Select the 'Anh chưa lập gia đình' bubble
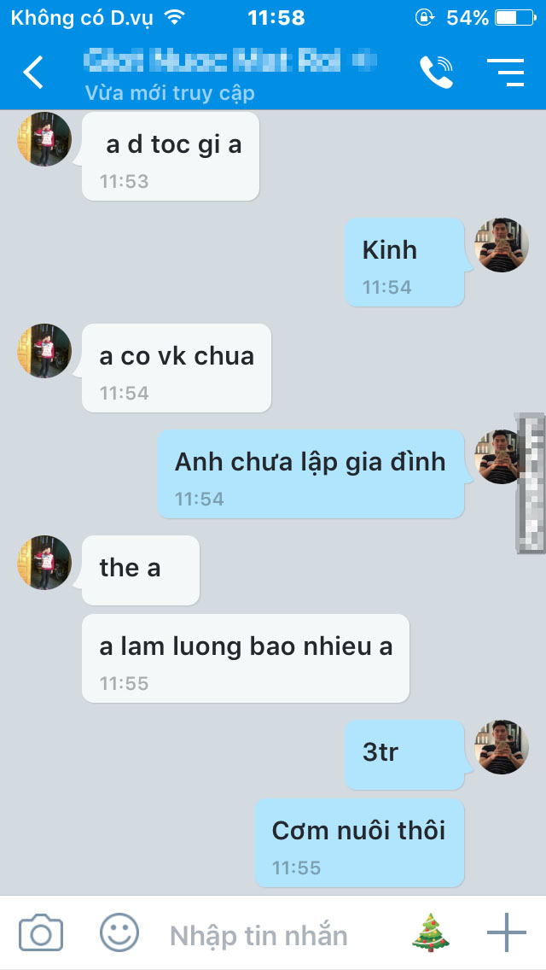Screen dimensions: 546x970 [311, 474]
